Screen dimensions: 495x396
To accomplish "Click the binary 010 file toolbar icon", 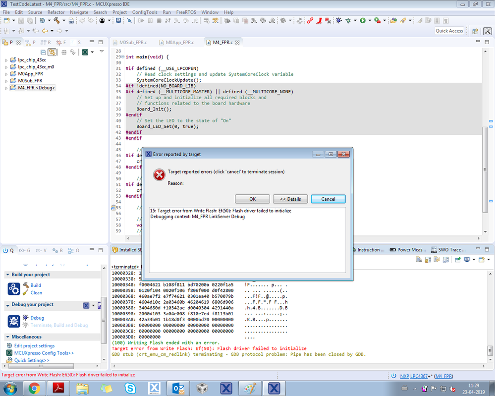I will [x=71, y=20].
